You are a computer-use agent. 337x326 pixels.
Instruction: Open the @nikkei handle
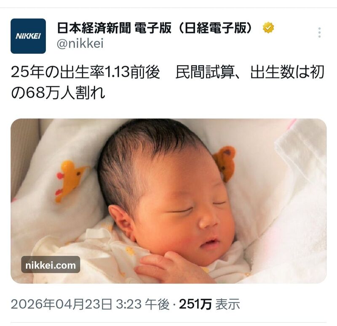pos(80,44)
